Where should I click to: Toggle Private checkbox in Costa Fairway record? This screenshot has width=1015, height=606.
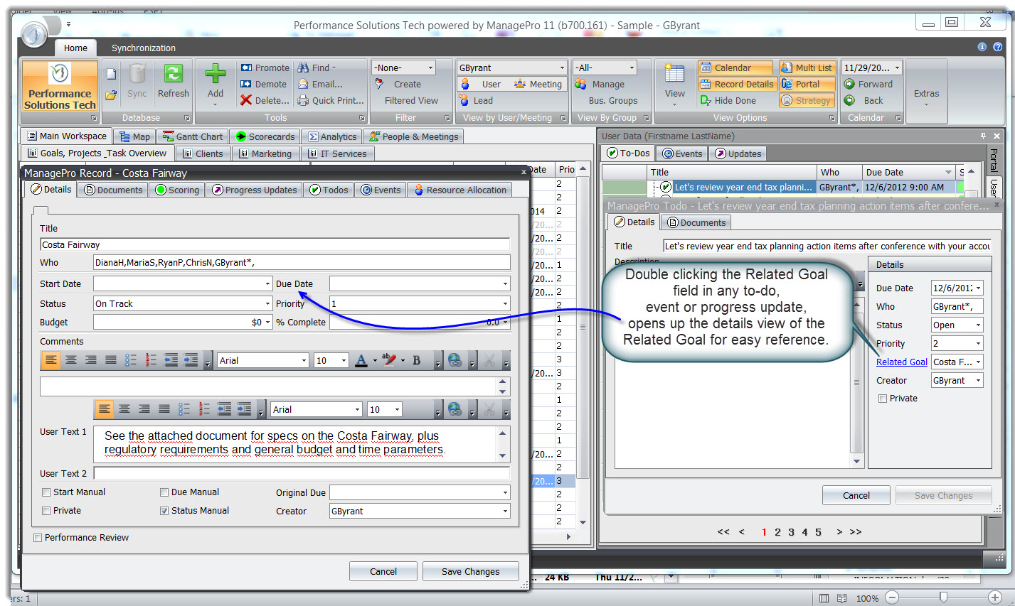[x=46, y=510]
